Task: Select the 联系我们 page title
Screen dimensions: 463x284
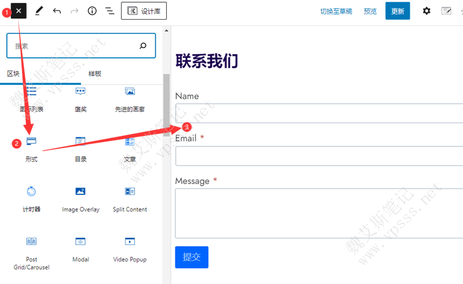Action: [207, 61]
